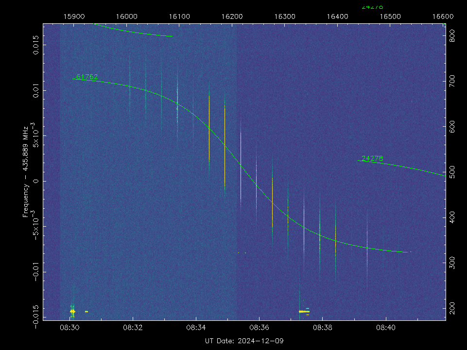467x350 pixels.
Task: Select the top axis tick 16500
Action: (x=390, y=17)
